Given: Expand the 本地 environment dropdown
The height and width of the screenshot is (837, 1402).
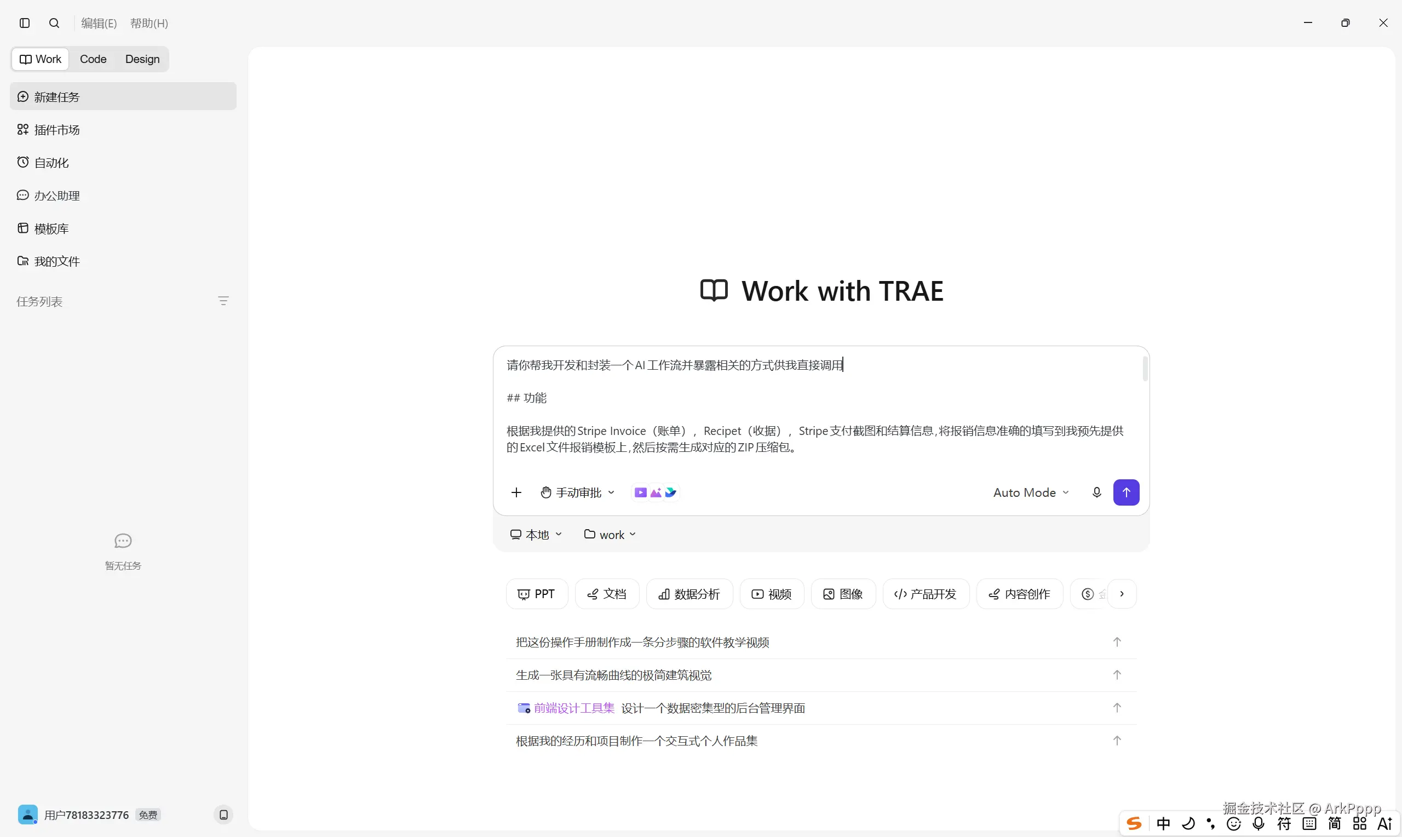Looking at the screenshot, I should [536, 534].
